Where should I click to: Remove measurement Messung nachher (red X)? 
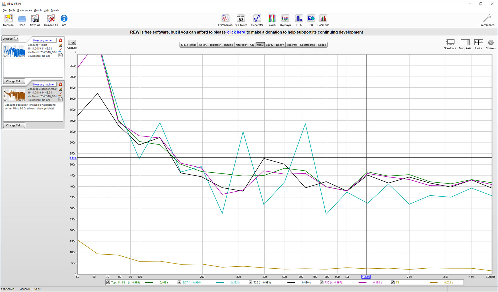tap(60, 84)
